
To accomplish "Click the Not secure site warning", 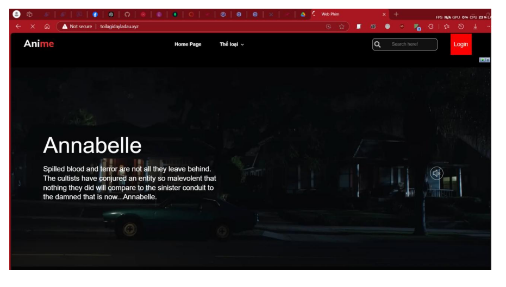I will pos(77,27).
